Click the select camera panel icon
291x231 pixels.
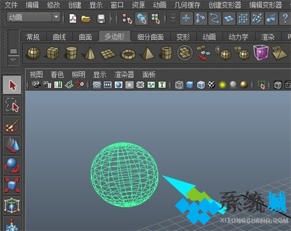[x=36, y=85]
